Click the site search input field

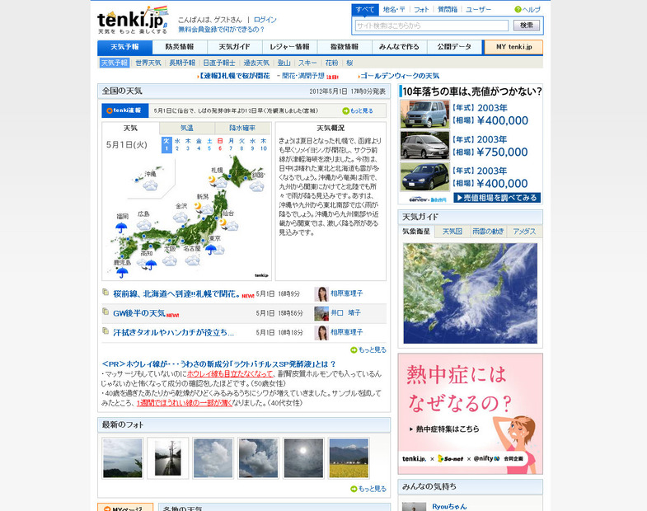coord(432,26)
